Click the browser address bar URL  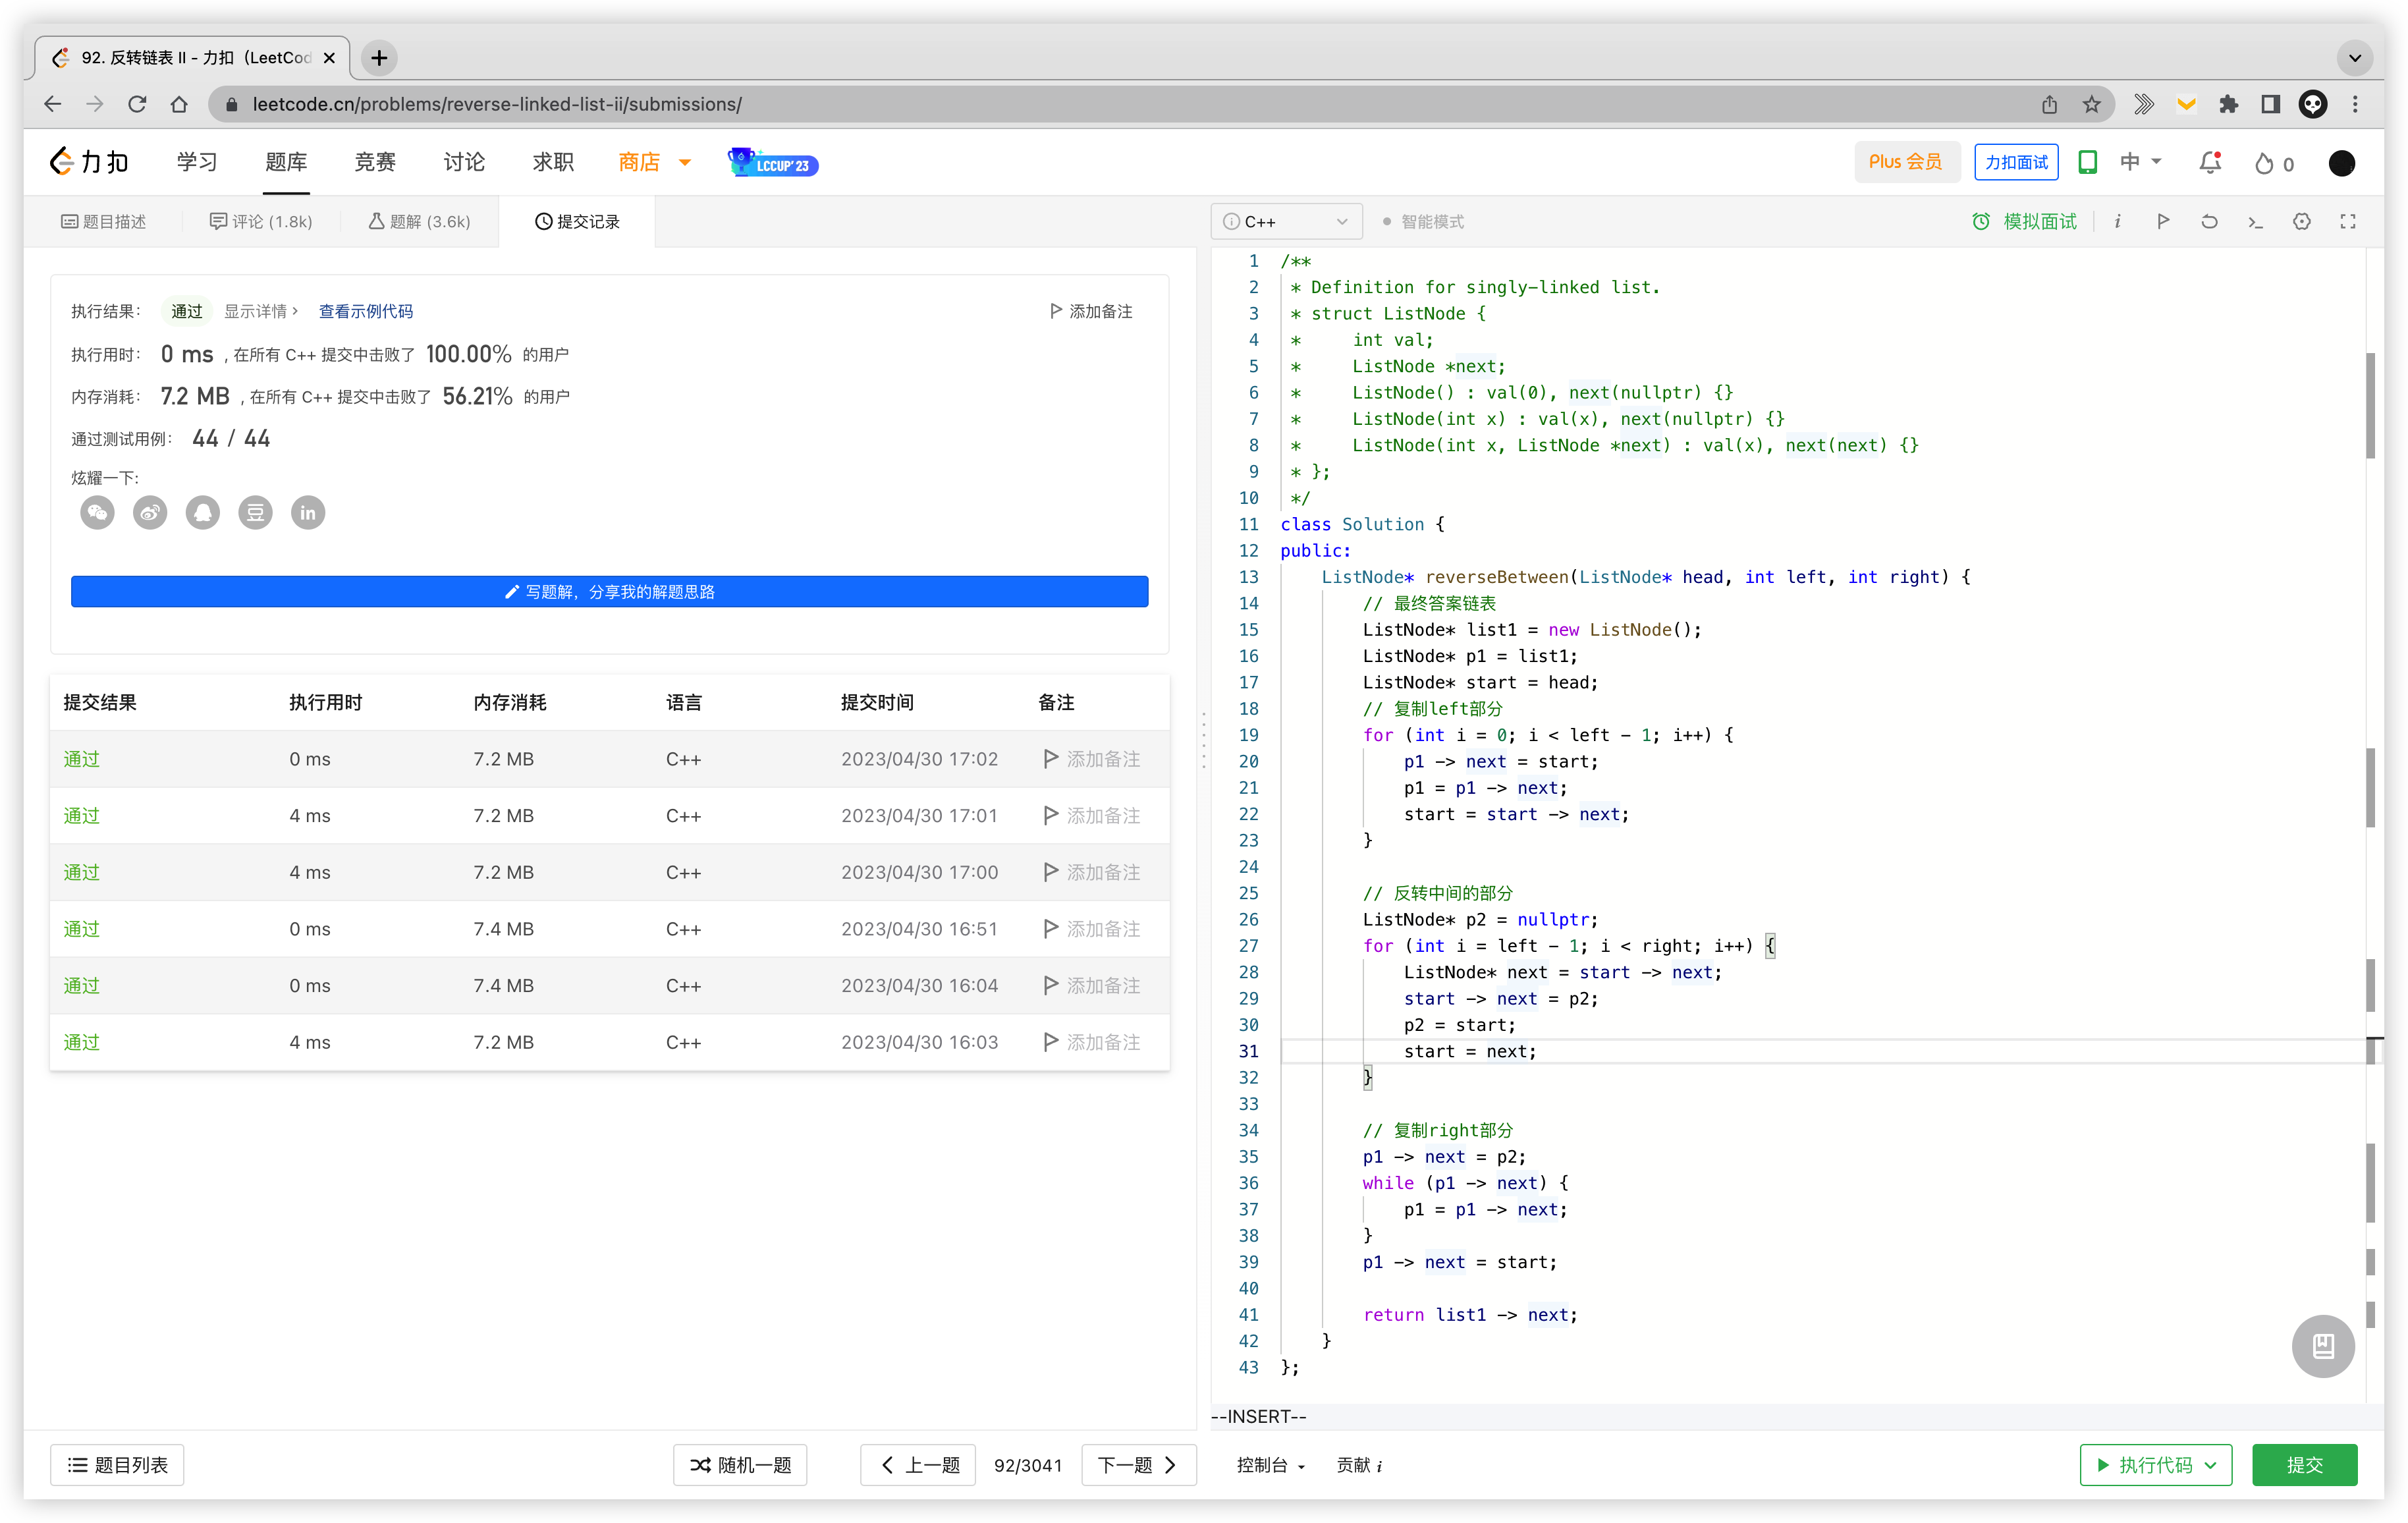click(497, 104)
